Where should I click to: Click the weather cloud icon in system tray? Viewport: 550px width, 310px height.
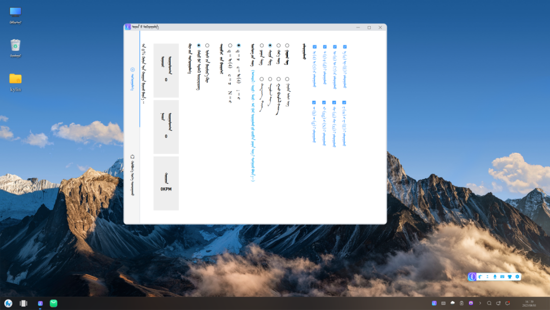click(x=452, y=303)
